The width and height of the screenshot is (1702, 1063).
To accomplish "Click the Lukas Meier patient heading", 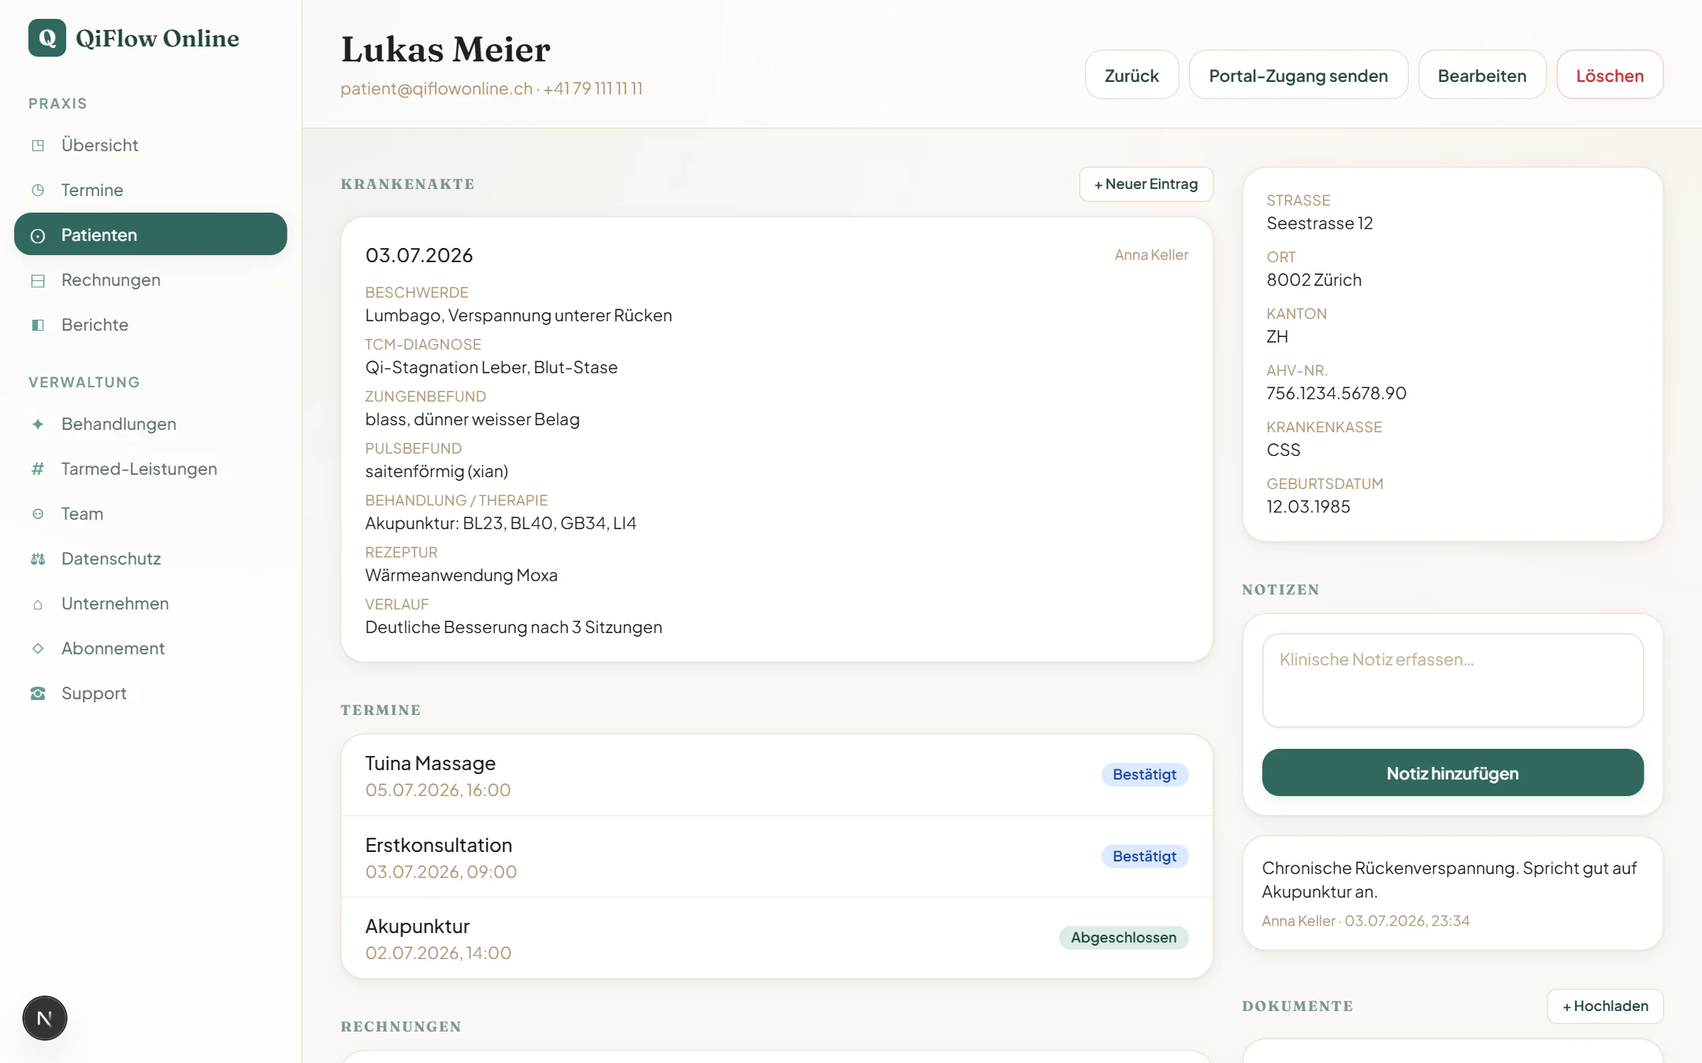I will [x=446, y=49].
